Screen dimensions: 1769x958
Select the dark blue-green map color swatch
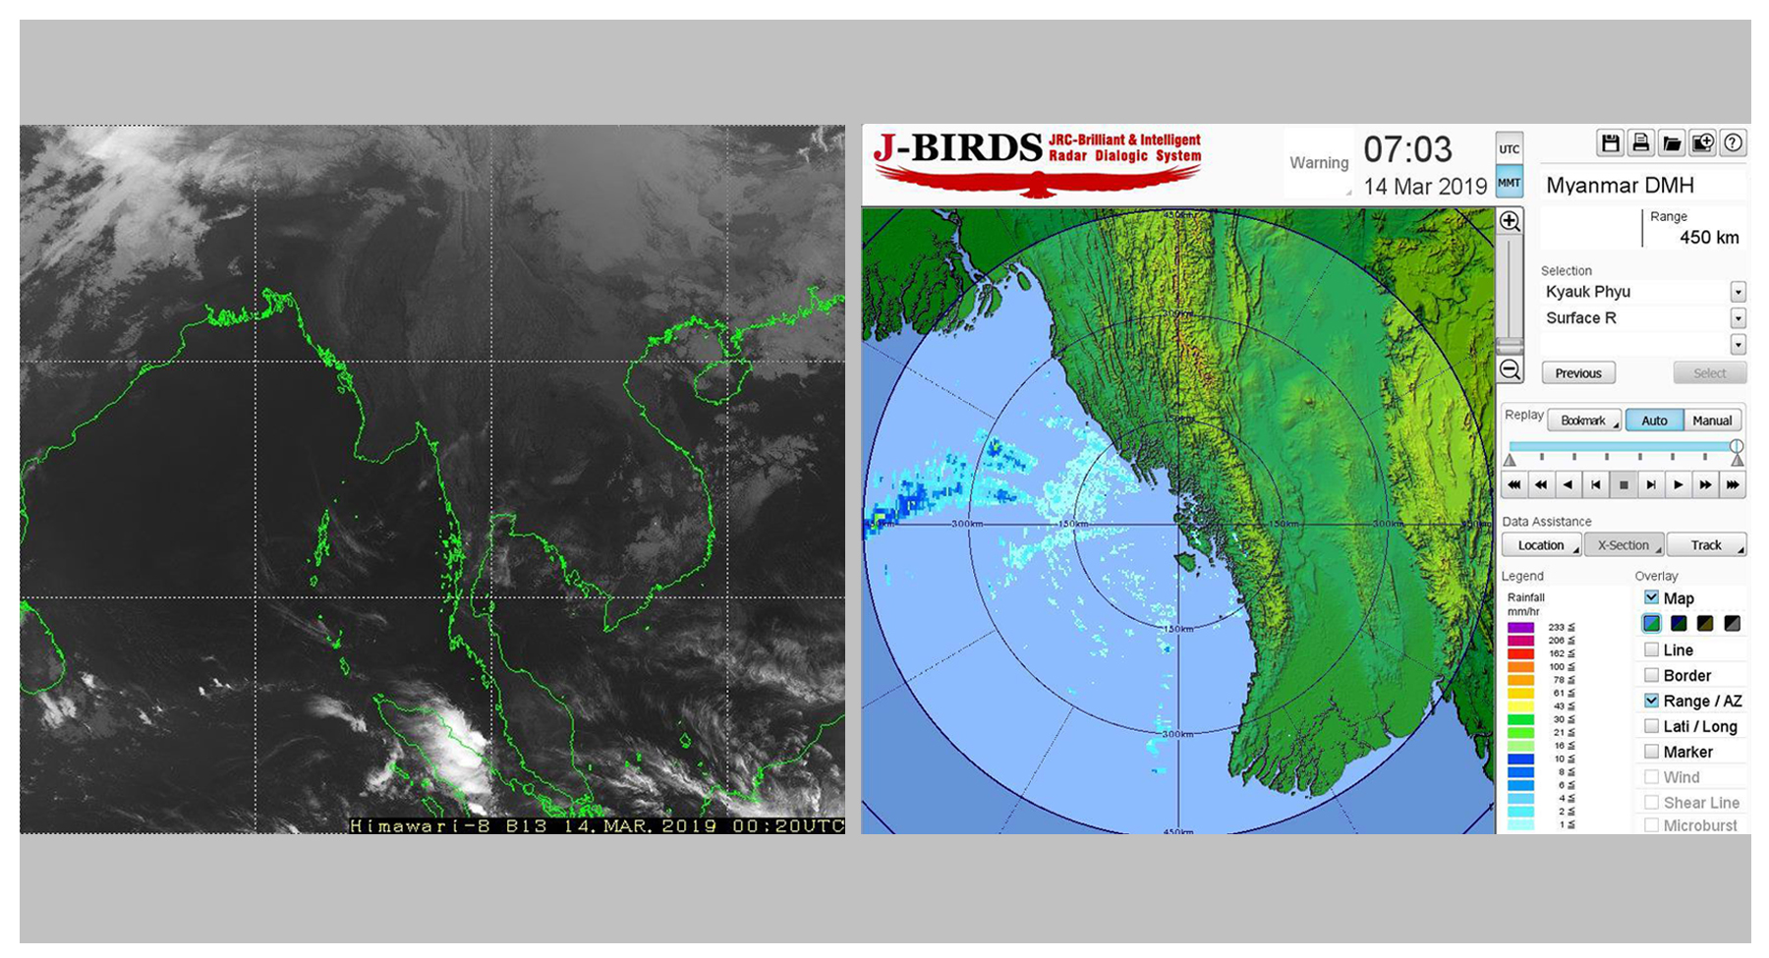coord(1679,624)
